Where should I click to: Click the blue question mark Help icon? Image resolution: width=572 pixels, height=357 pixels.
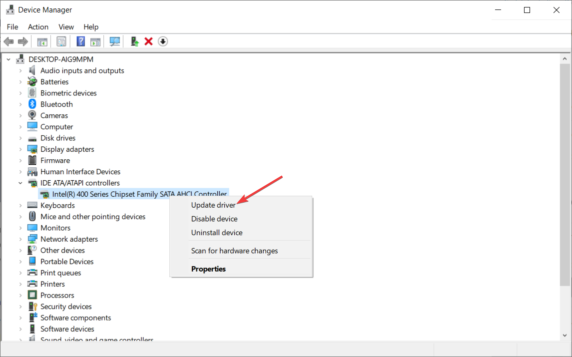click(80, 41)
